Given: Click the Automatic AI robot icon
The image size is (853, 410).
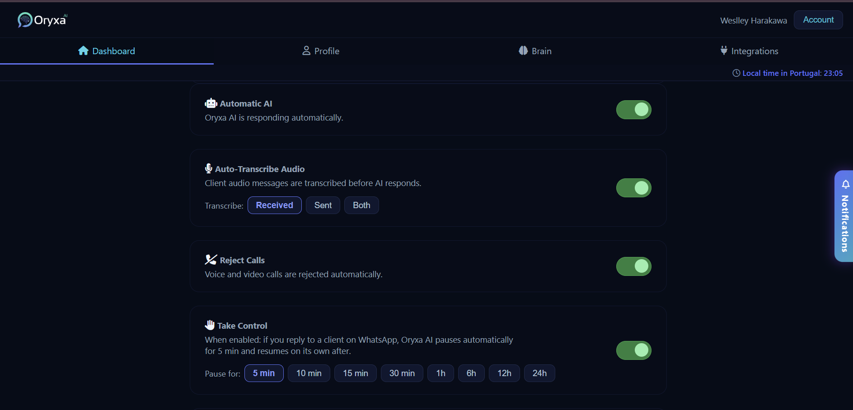Looking at the screenshot, I should tap(211, 103).
